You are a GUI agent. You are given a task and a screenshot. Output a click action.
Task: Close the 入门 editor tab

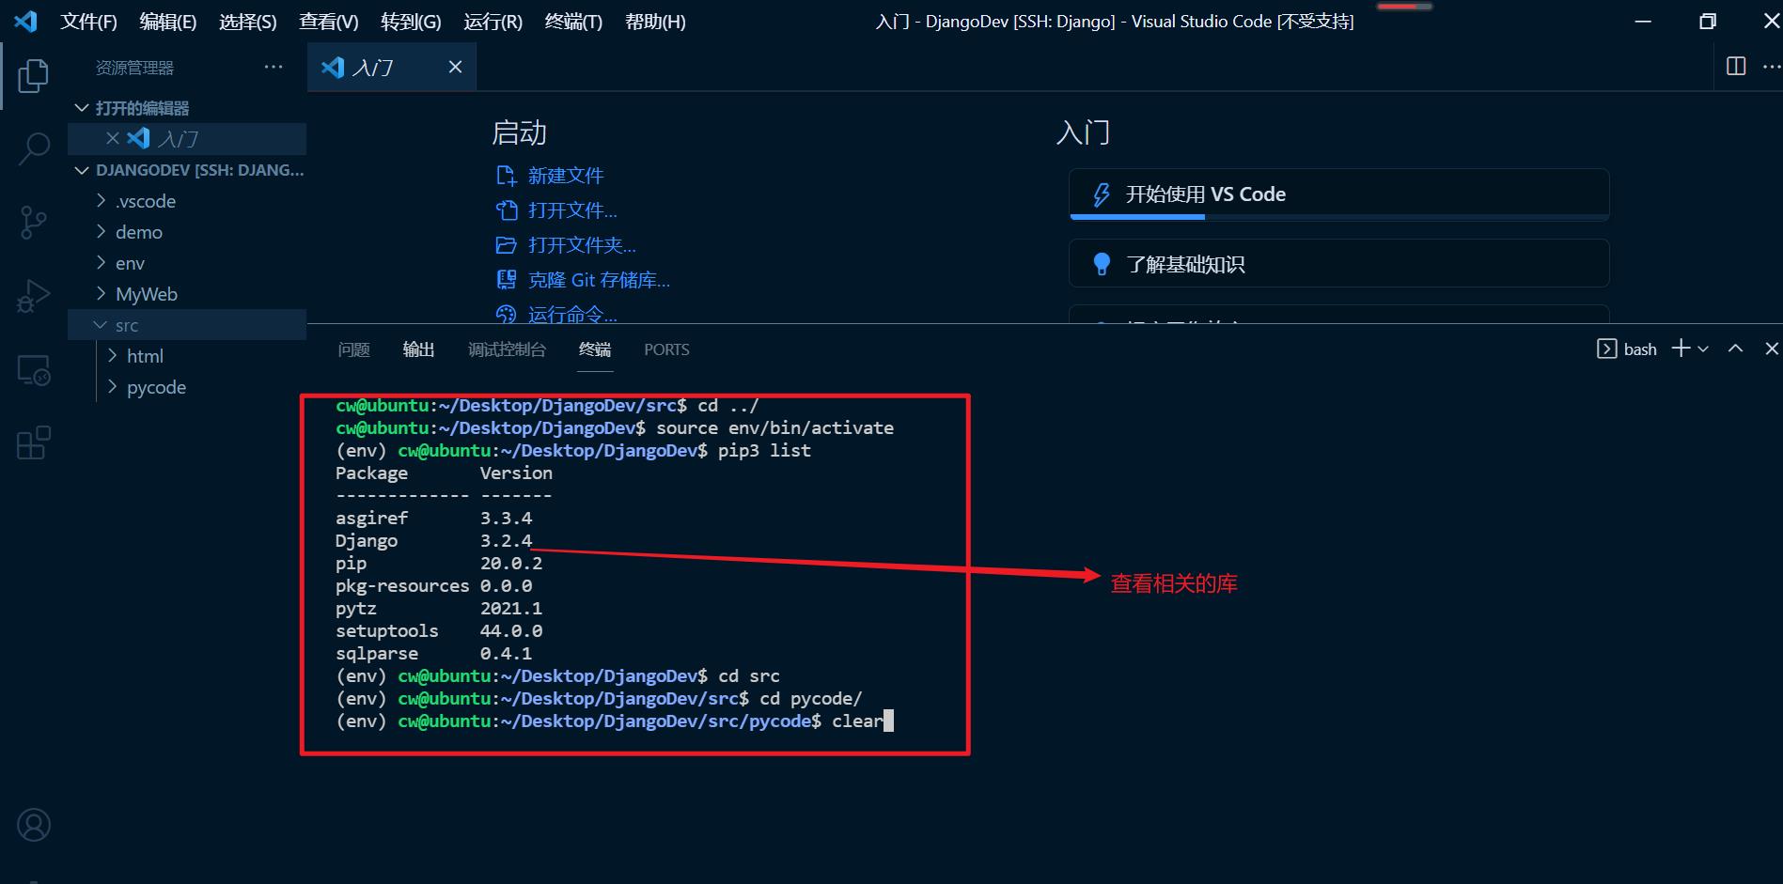click(455, 67)
